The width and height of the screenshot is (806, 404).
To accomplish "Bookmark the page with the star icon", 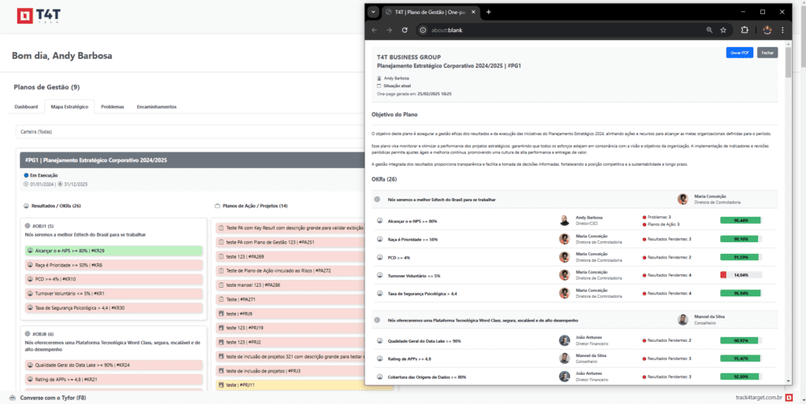I will click(x=723, y=30).
